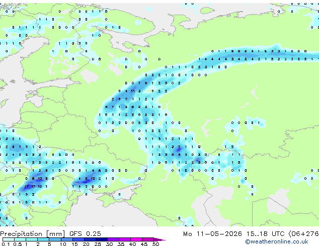
Task: Click the 0.1–0.5 mm legend color box
Action: point(9,239)
